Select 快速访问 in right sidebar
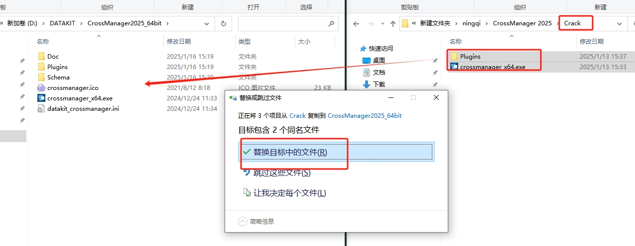This screenshot has height=246, width=635. (381, 48)
